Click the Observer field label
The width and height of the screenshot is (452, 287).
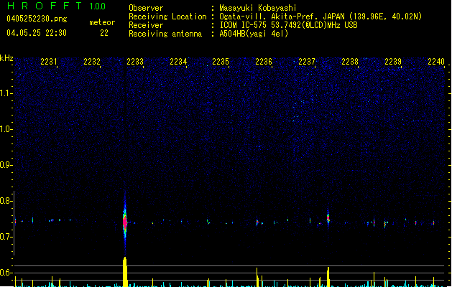(146, 8)
